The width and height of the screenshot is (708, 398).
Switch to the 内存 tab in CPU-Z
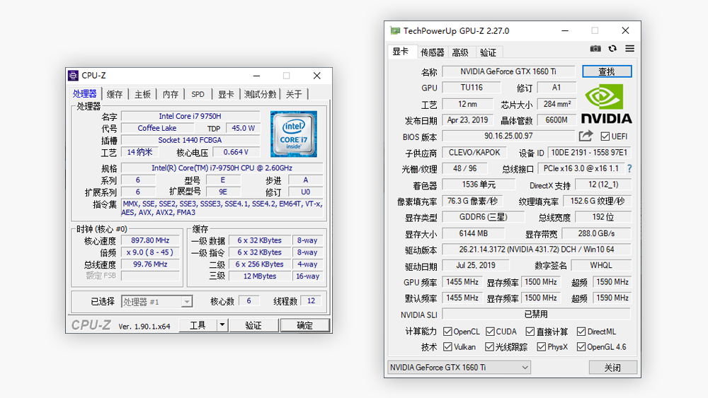coord(170,94)
